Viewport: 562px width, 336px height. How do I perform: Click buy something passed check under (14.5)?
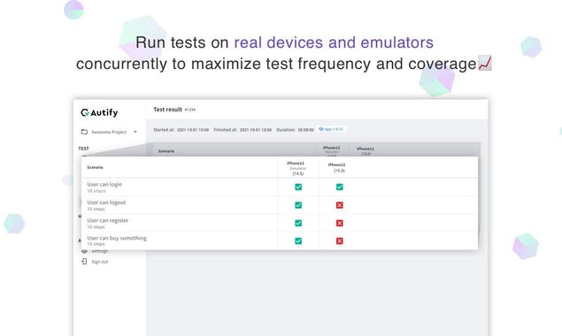(x=298, y=241)
